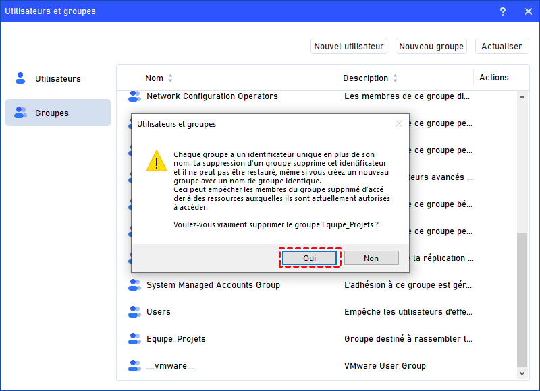Click the 'Voulez-vous vraiment supprimer' question text
The width and height of the screenshot is (540, 391).
pyautogui.click(x=276, y=224)
